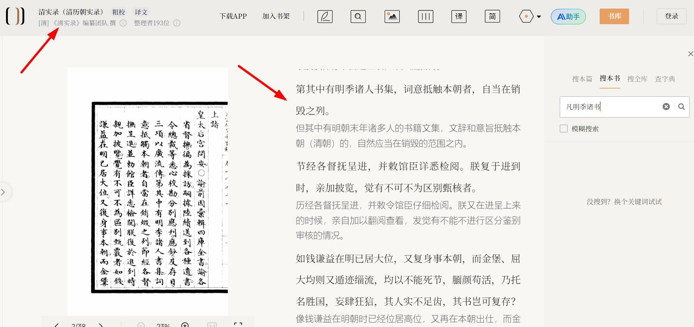
Task: Zoom out the scanned image
Action: click(141, 325)
